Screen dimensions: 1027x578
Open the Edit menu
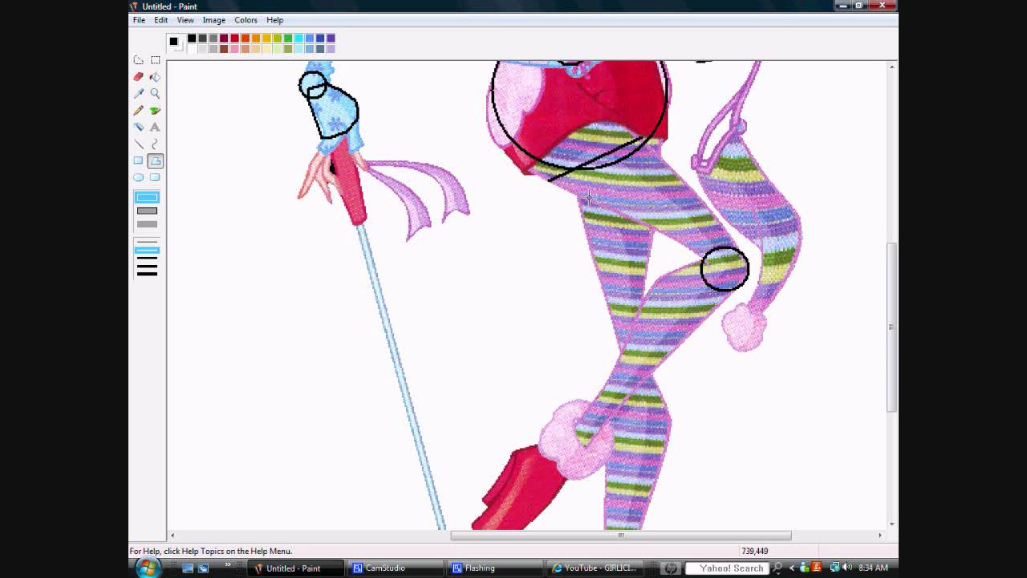(x=161, y=20)
